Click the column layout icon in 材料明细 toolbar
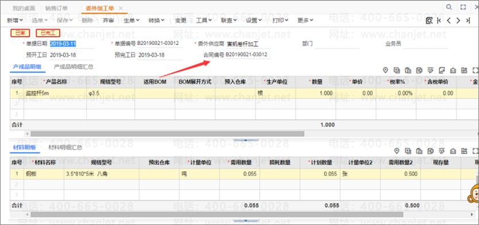Viewport: 479px width, 225px height. click(x=464, y=151)
